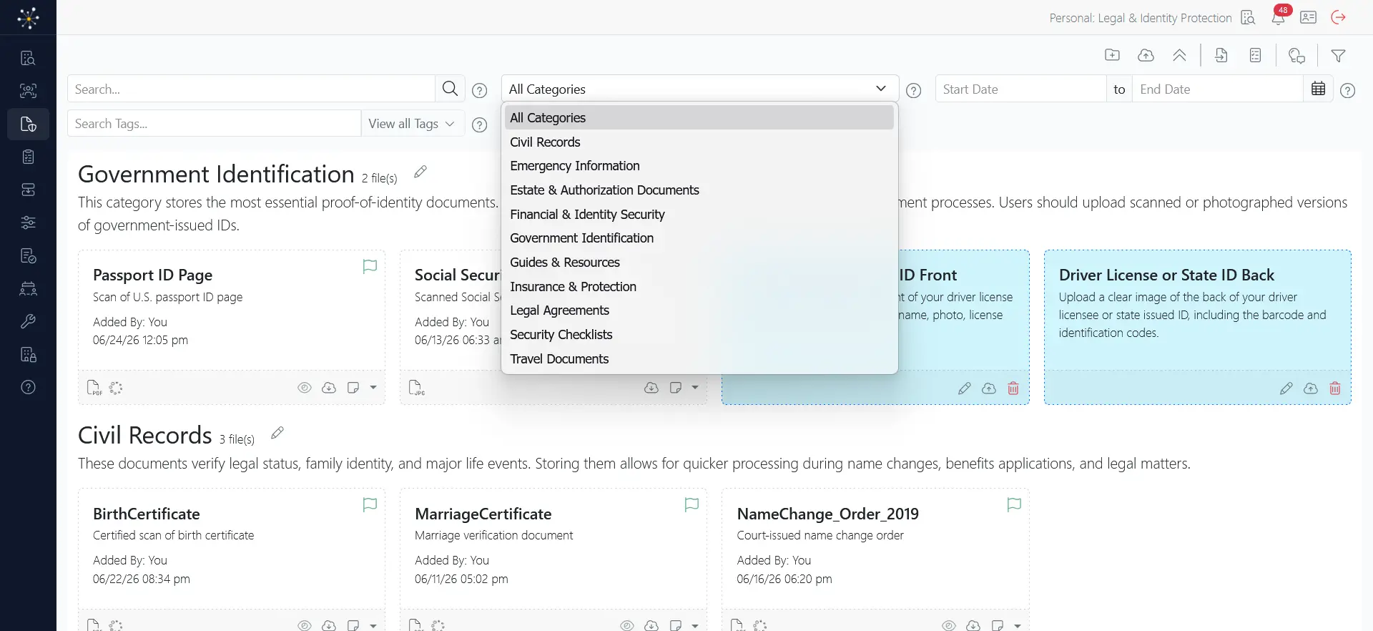Click the logout icon in header
1373x631 pixels.
pyautogui.click(x=1339, y=18)
